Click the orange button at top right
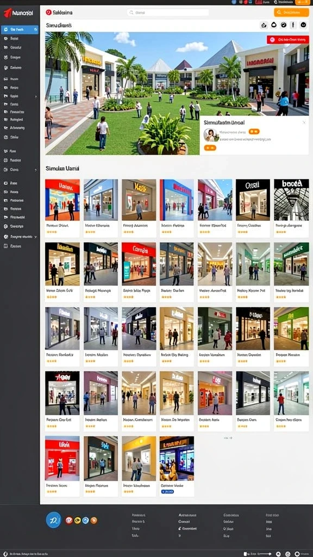 pos(291,13)
